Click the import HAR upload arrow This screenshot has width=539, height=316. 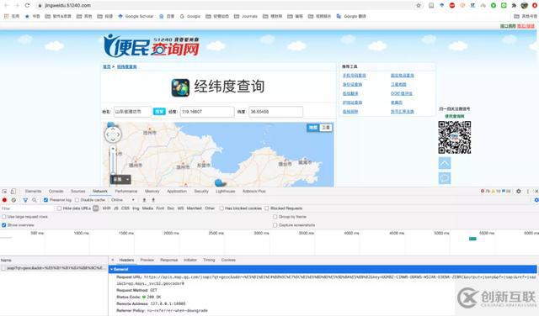click(144, 200)
